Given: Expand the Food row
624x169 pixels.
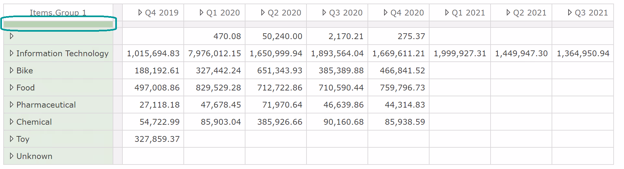Looking at the screenshot, I should (12, 88).
